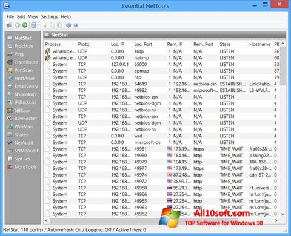This screenshot has width=291, height=236.
Task: Select the row with hostname cdn-87-2...
Action: coord(162,175)
